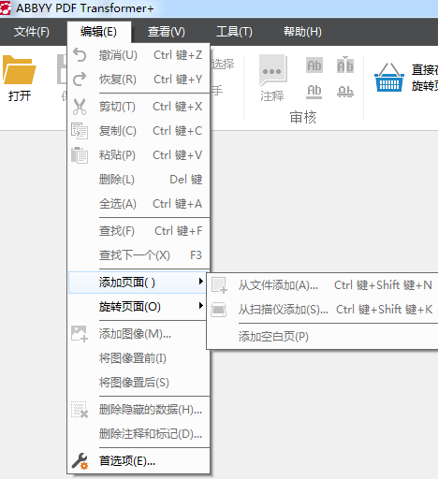The width and height of the screenshot is (438, 479).
Task: Click the delete hidden data icon
Action: [80, 410]
